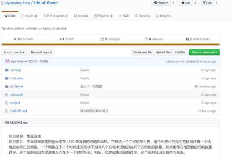
Task: Open the Create commit message for .settings
Action: coord(85,70)
